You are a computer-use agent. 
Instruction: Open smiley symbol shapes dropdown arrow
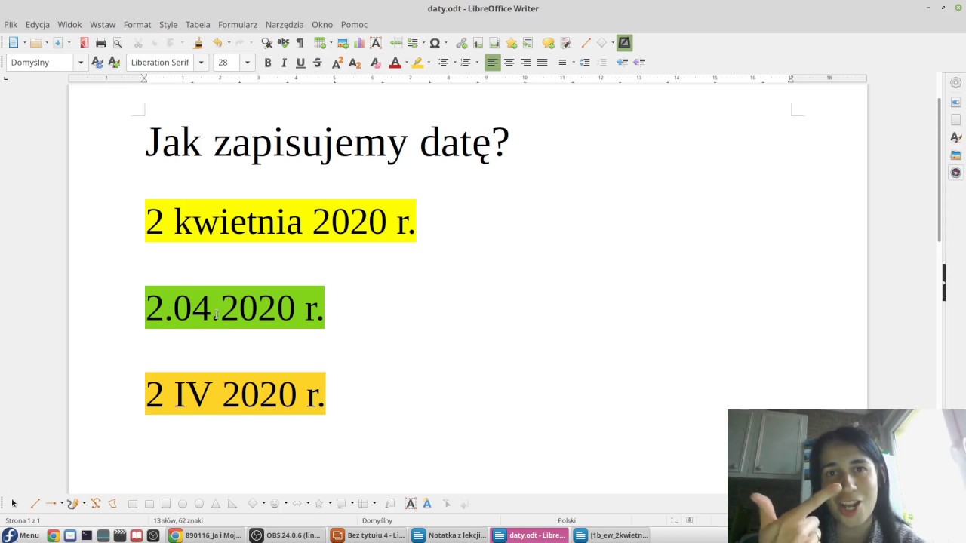coord(285,503)
